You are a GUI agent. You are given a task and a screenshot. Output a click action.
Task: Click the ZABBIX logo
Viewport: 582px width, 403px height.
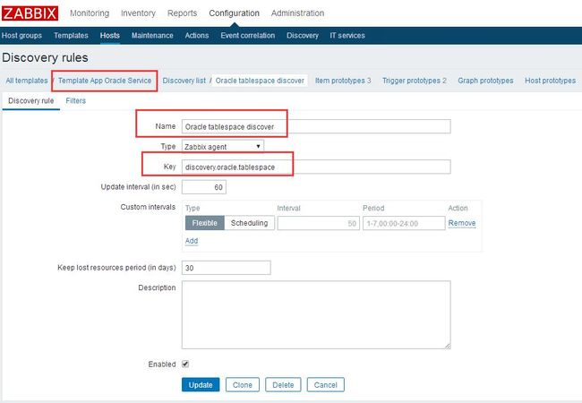coord(30,13)
